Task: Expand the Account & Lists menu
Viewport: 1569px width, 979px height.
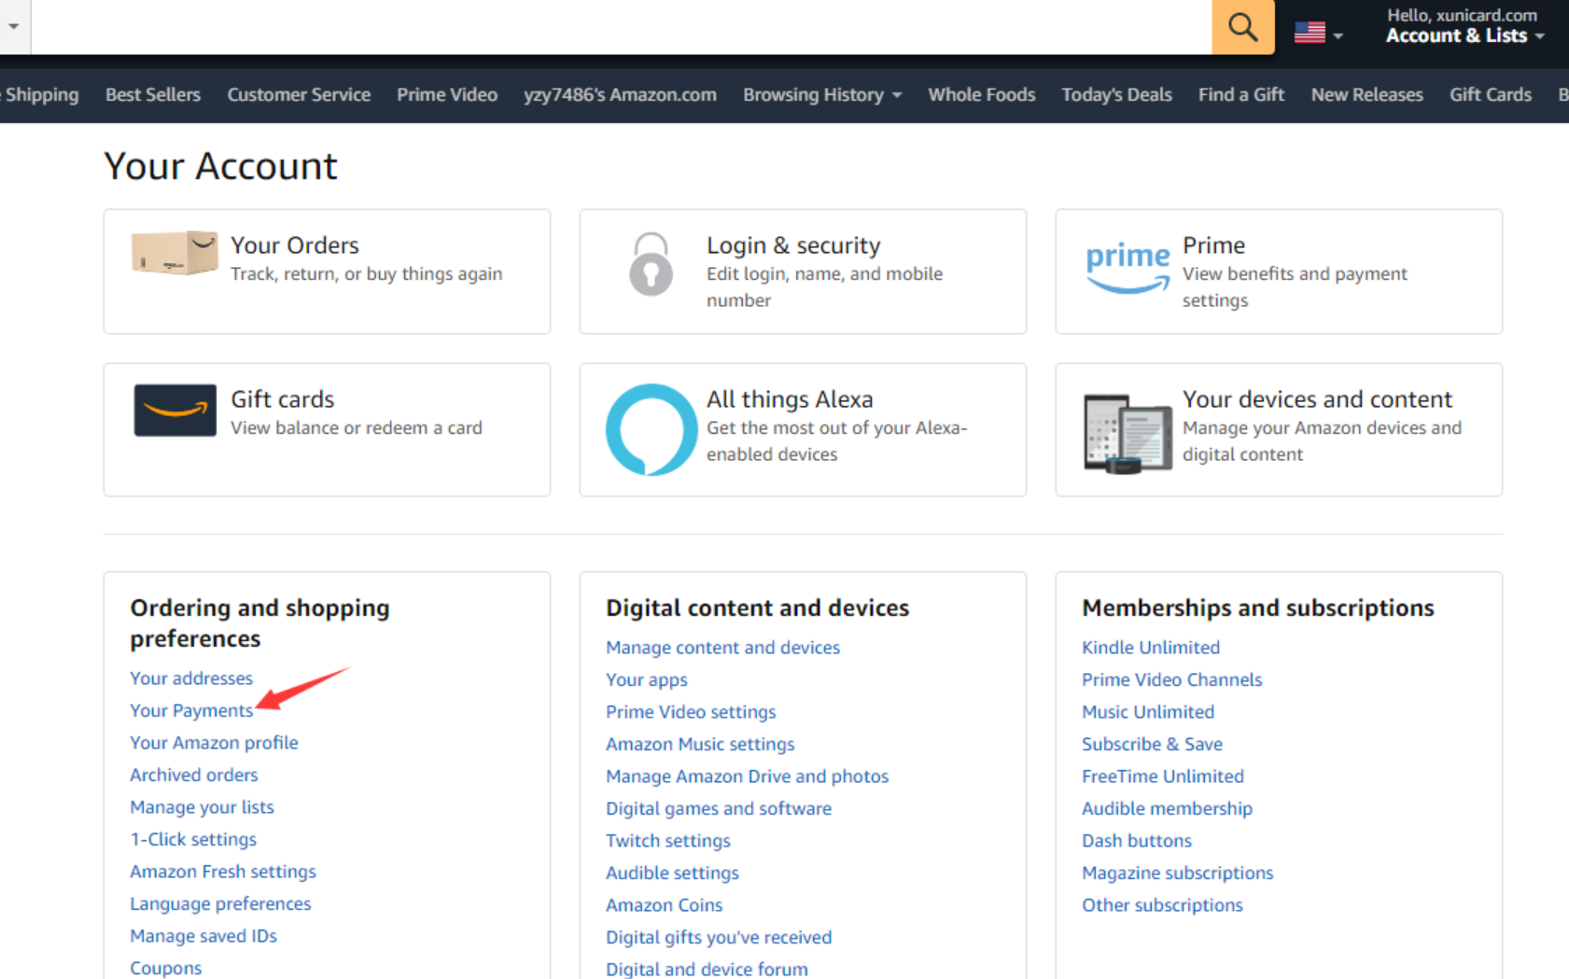Action: tap(1464, 35)
